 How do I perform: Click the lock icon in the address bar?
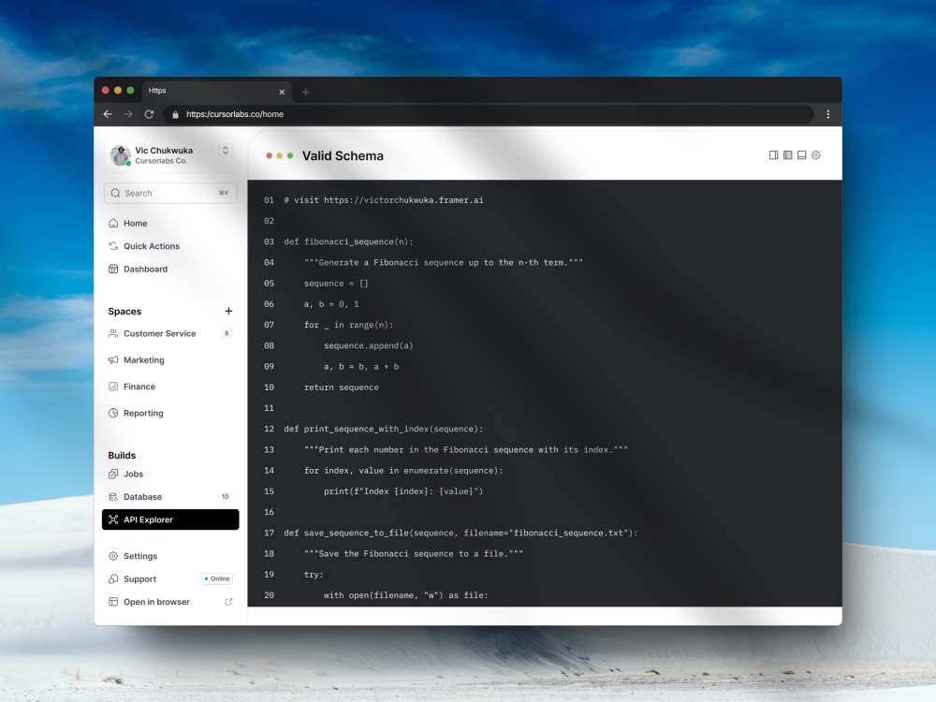click(176, 114)
